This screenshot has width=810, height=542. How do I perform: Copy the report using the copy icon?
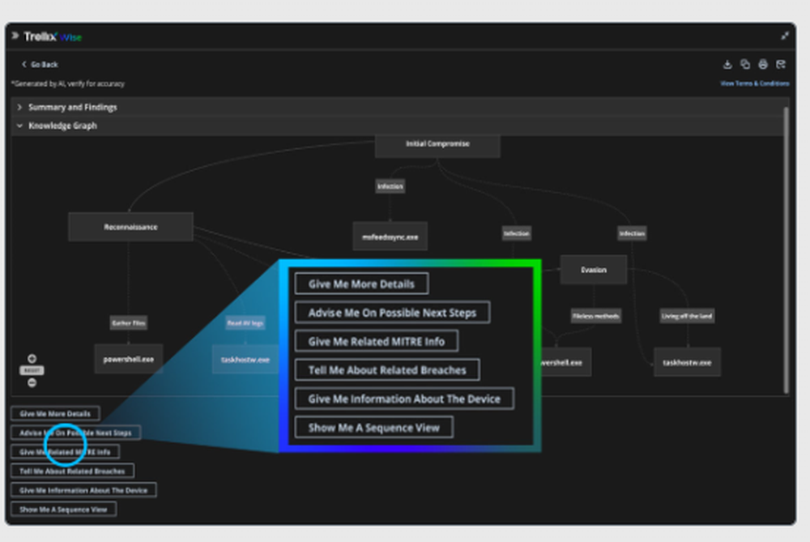click(x=745, y=64)
